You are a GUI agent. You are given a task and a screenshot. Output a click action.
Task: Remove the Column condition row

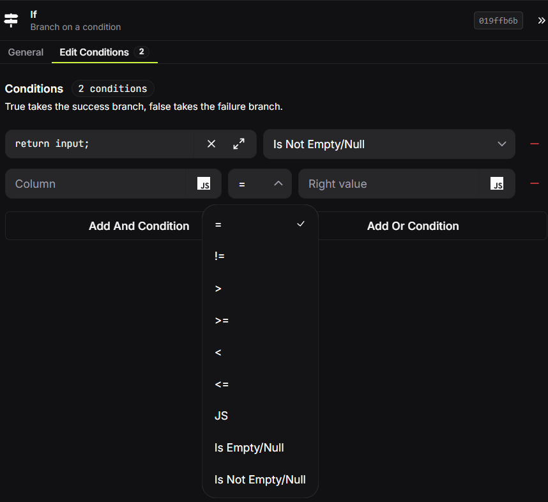535,183
